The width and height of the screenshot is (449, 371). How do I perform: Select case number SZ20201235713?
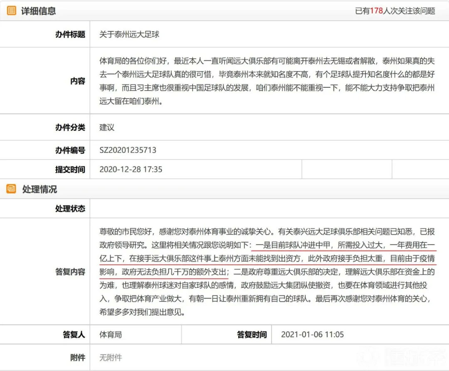(128, 150)
